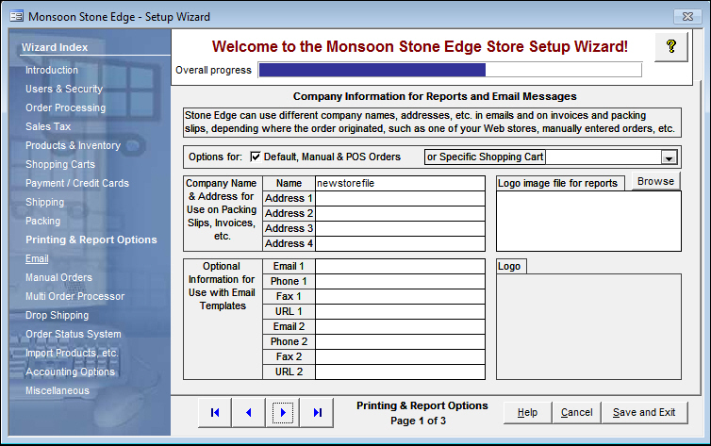The width and height of the screenshot is (711, 446).
Task: Select Accounting Options in Wizard Index
Action: [70, 372]
